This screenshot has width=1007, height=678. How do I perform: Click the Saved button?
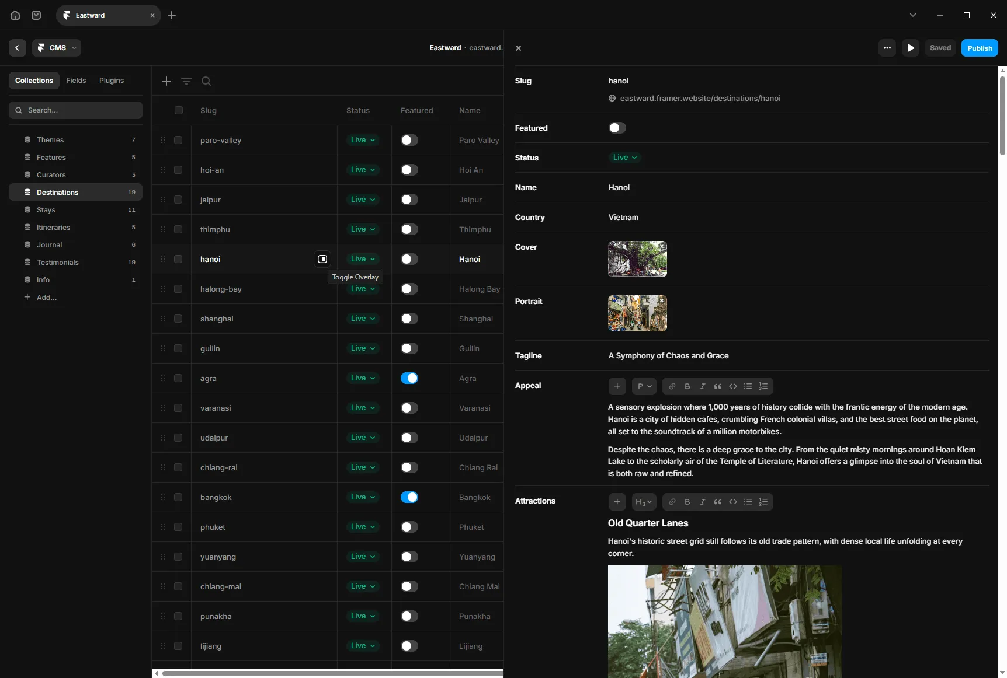[x=940, y=48]
